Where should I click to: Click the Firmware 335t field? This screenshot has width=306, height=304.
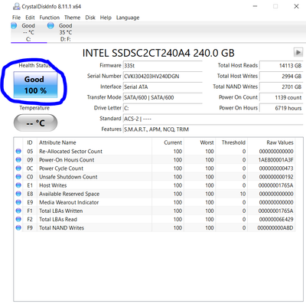[163, 66]
